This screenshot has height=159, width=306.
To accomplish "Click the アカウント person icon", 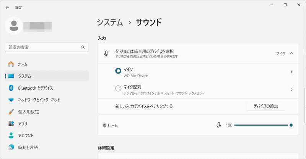I will point(11,135).
